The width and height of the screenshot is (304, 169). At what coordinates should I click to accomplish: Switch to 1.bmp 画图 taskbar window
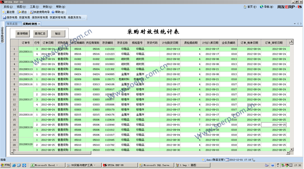(192, 165)
